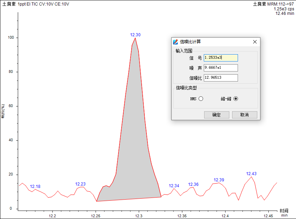
Task: Click the 信噪比 result field
Action: coord(221,78)
